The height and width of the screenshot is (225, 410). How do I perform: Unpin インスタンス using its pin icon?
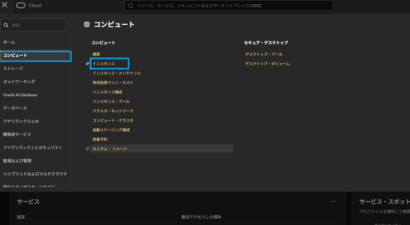tap(87, 63)
